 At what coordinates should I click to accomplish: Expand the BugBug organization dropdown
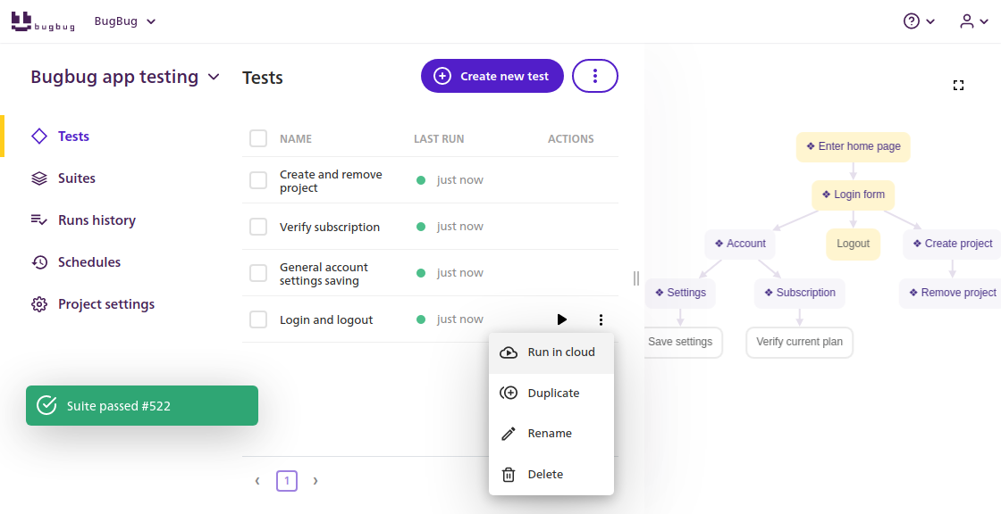tap(125, 21)
